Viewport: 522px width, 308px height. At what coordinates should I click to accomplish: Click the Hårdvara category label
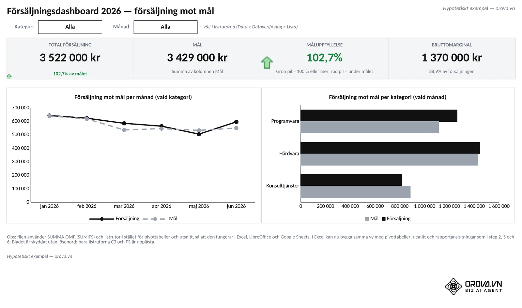[289, 154]
